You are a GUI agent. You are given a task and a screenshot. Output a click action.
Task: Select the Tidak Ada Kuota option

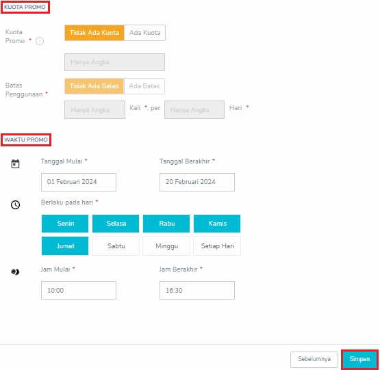[x=94, y=33]
